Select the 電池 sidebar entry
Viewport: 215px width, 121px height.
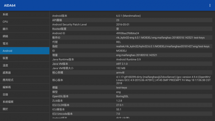coord(25,44)
